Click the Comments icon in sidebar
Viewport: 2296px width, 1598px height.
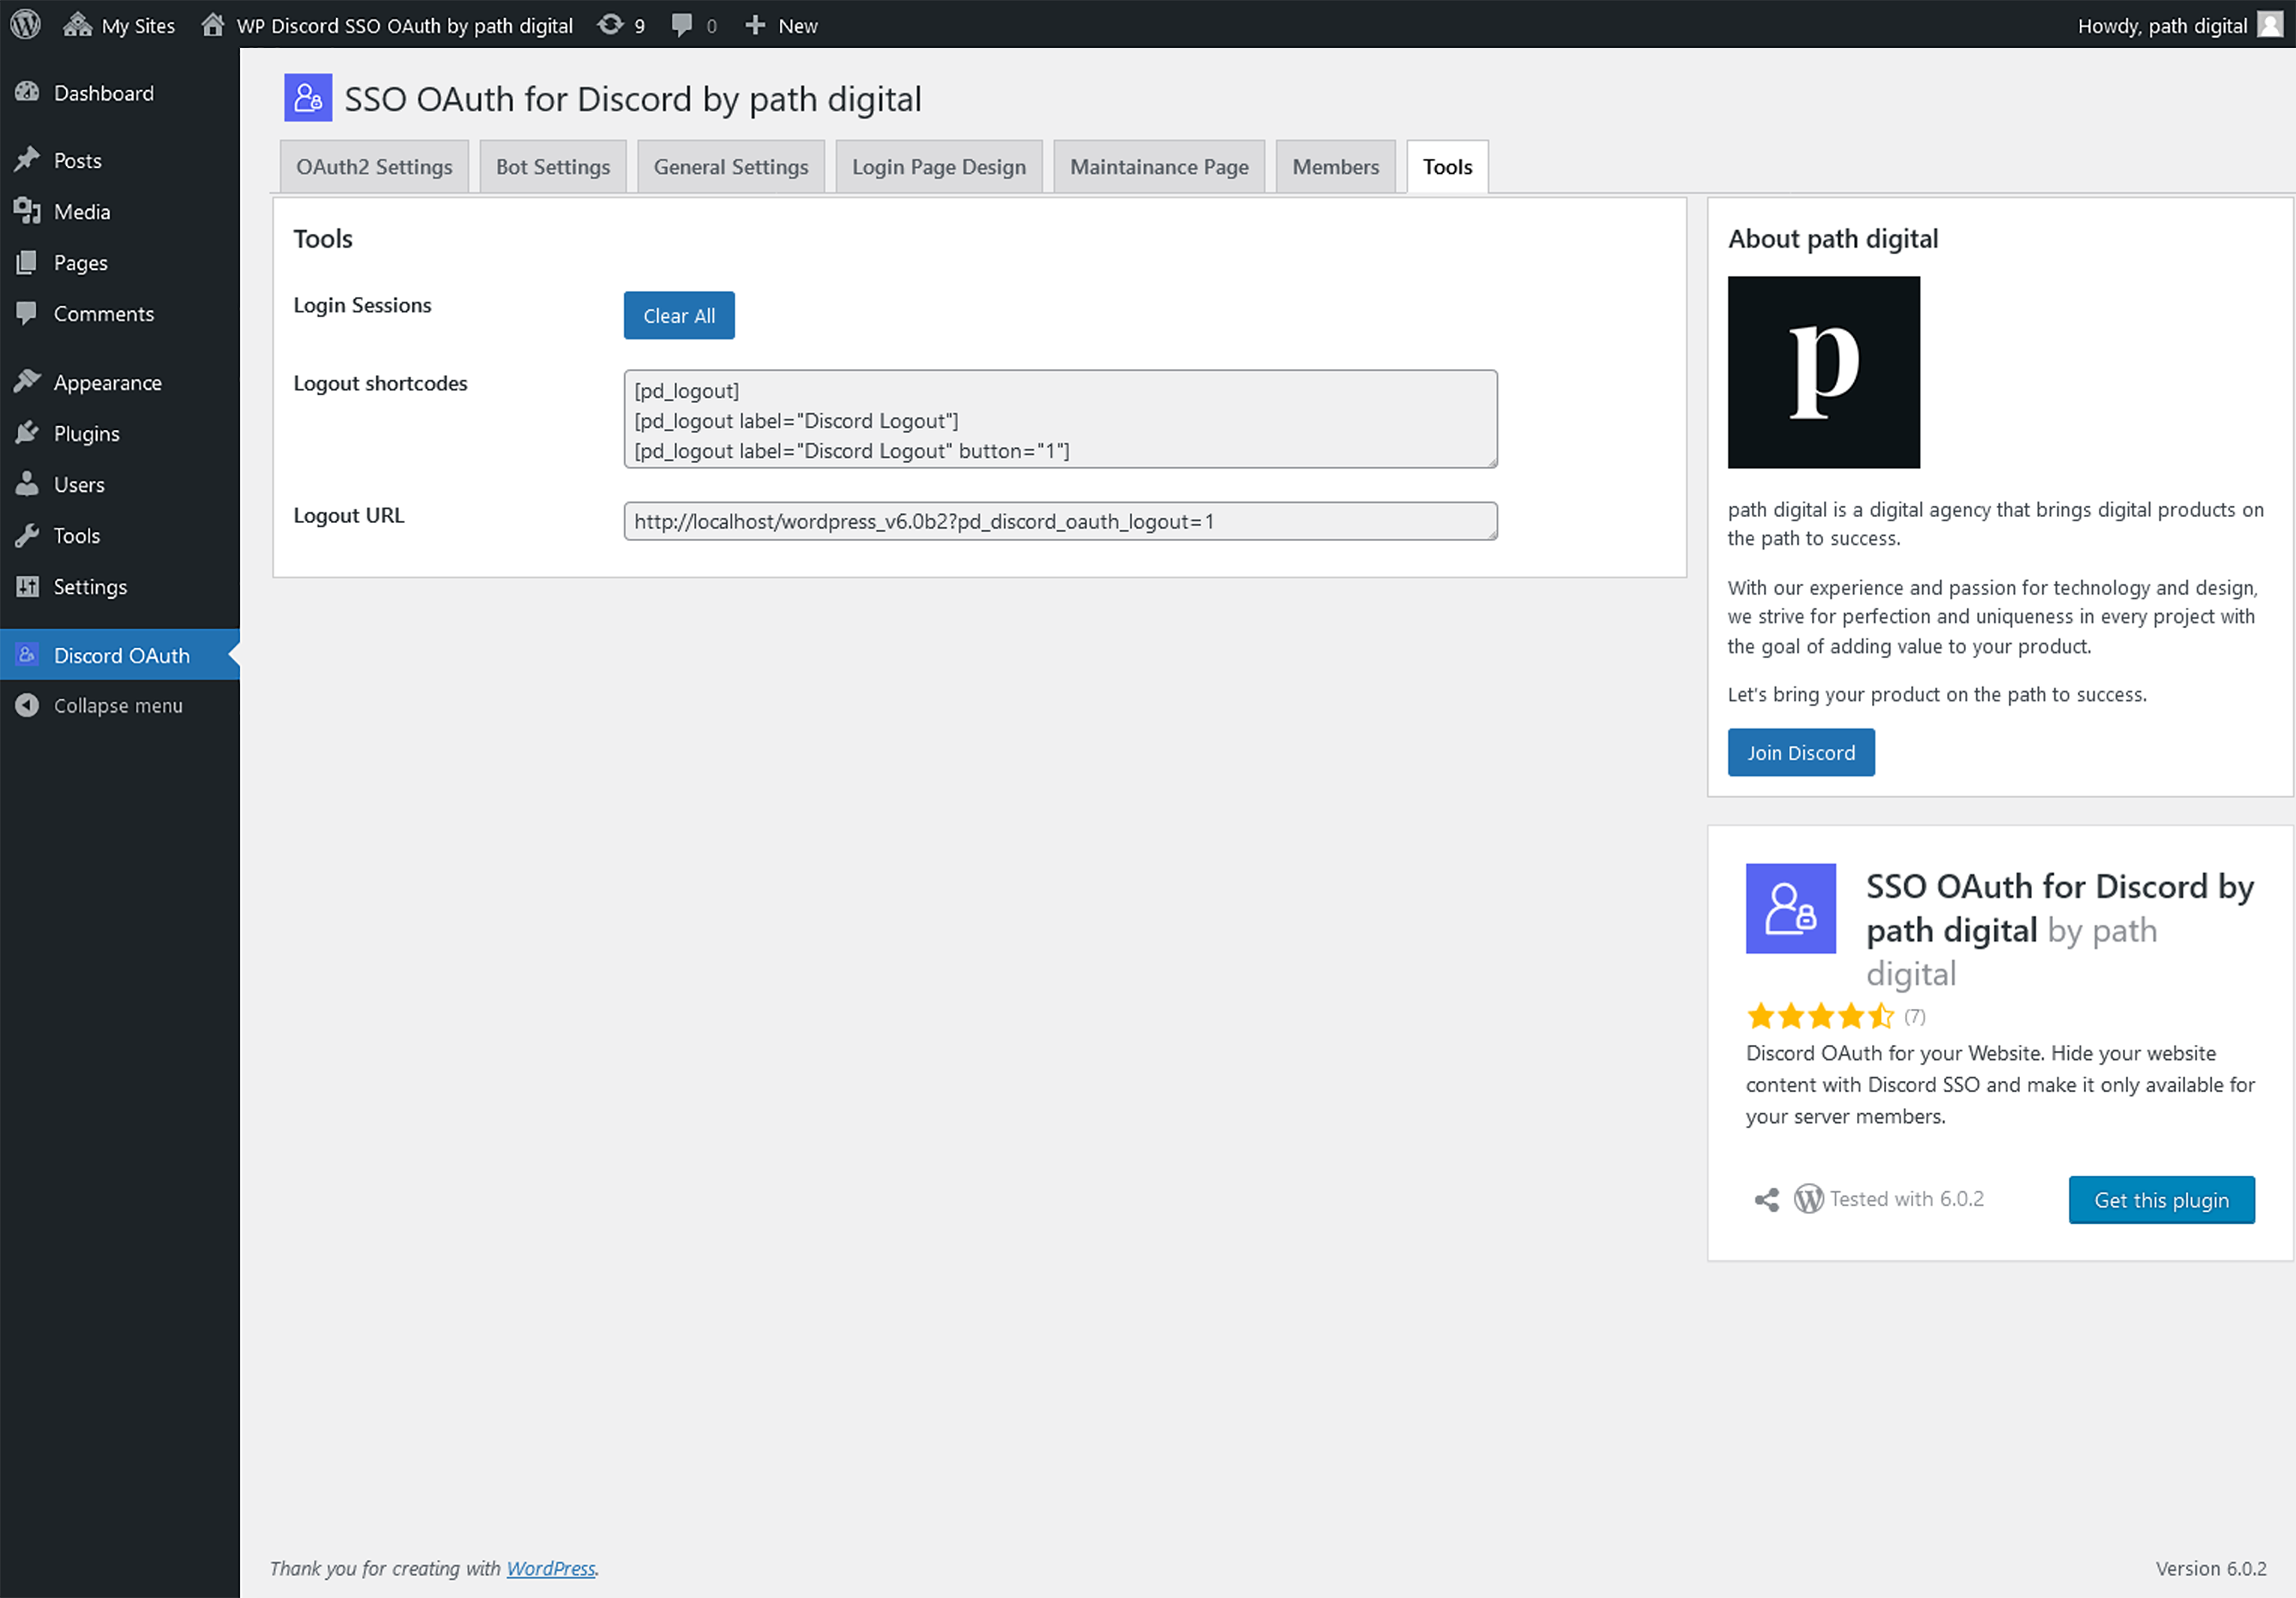pyautogui.click(x=27, y=313)
